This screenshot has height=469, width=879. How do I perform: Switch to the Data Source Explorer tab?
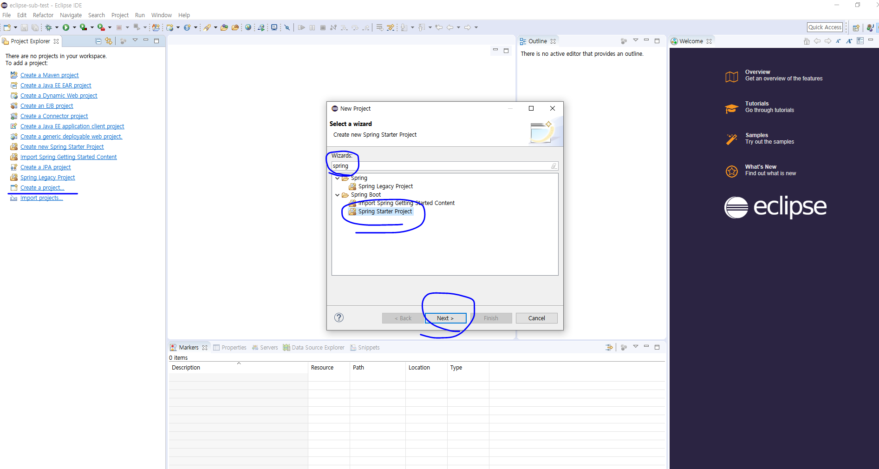coord(314,347)
